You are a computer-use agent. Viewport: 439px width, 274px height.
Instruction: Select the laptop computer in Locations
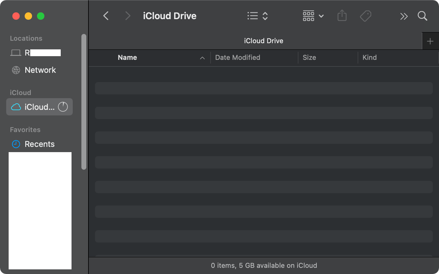(39, 53)
